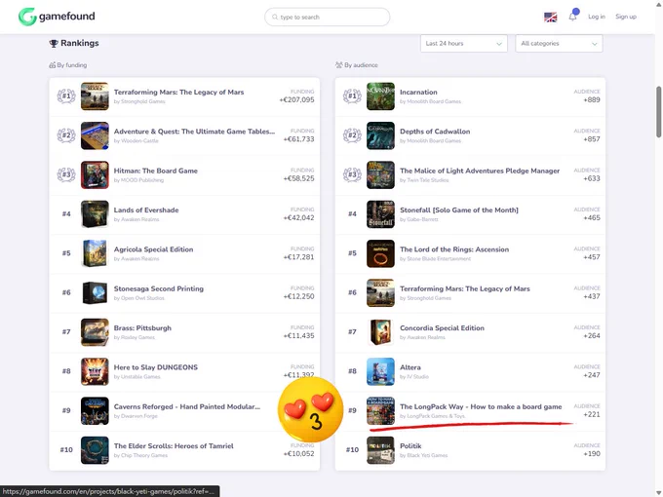Open Here to Slay DUNGEONS title
The height and width of the screenshot is (497, 663).
click(x=156, y=367)
